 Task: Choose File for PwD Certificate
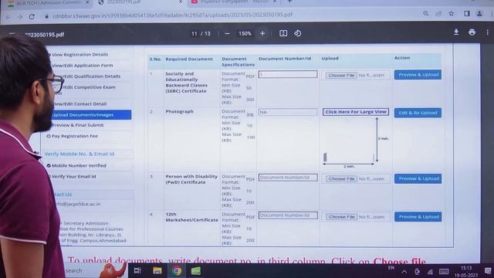tap(341, 178)
